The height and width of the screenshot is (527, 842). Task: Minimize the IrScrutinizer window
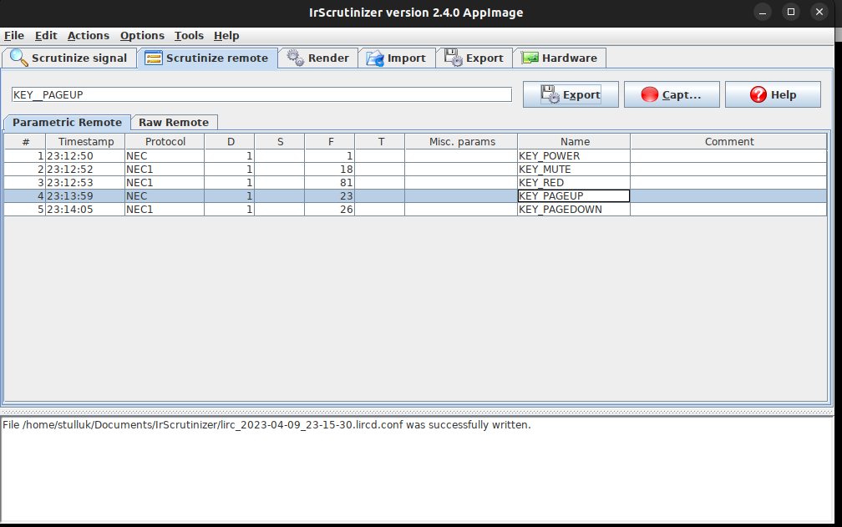(763, 13)
